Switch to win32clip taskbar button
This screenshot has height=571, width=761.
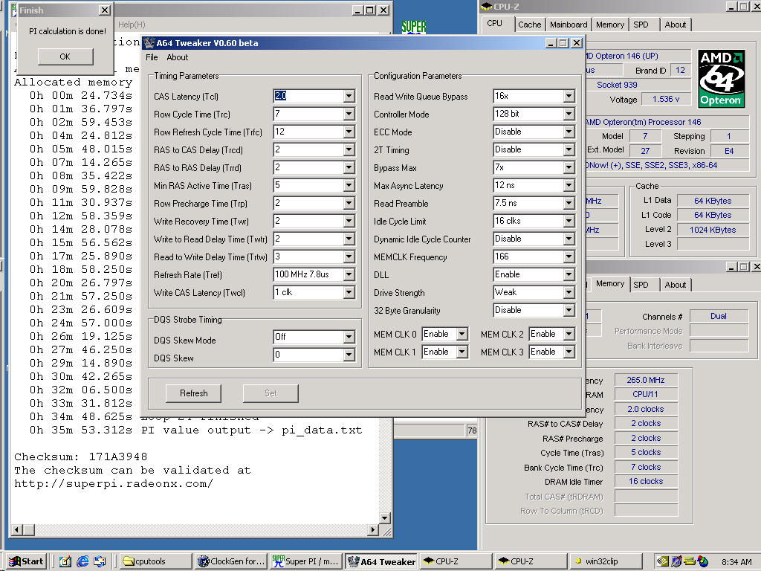coord(605,561)
